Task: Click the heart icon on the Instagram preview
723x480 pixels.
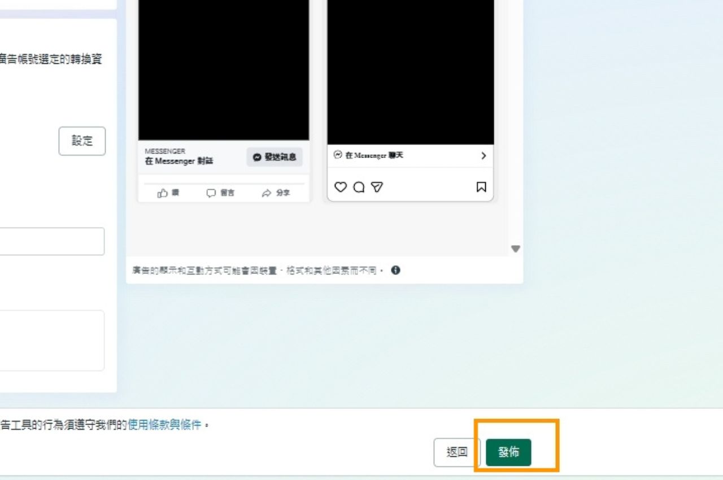Action: tap(339, 187)
